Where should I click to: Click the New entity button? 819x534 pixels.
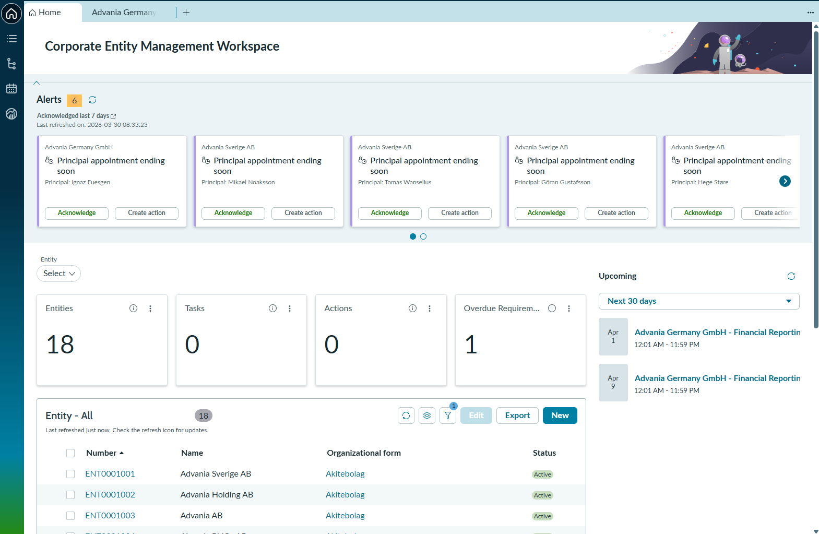point(560,416)
